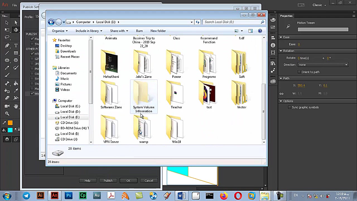Viewport: 357px width, 201px height.
Task: Choose the Text tool in the toolbar
Action: [x=16, y=45]
